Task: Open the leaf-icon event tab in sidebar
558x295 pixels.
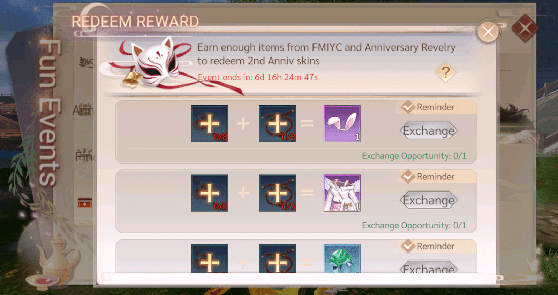Action: [86, 63]
